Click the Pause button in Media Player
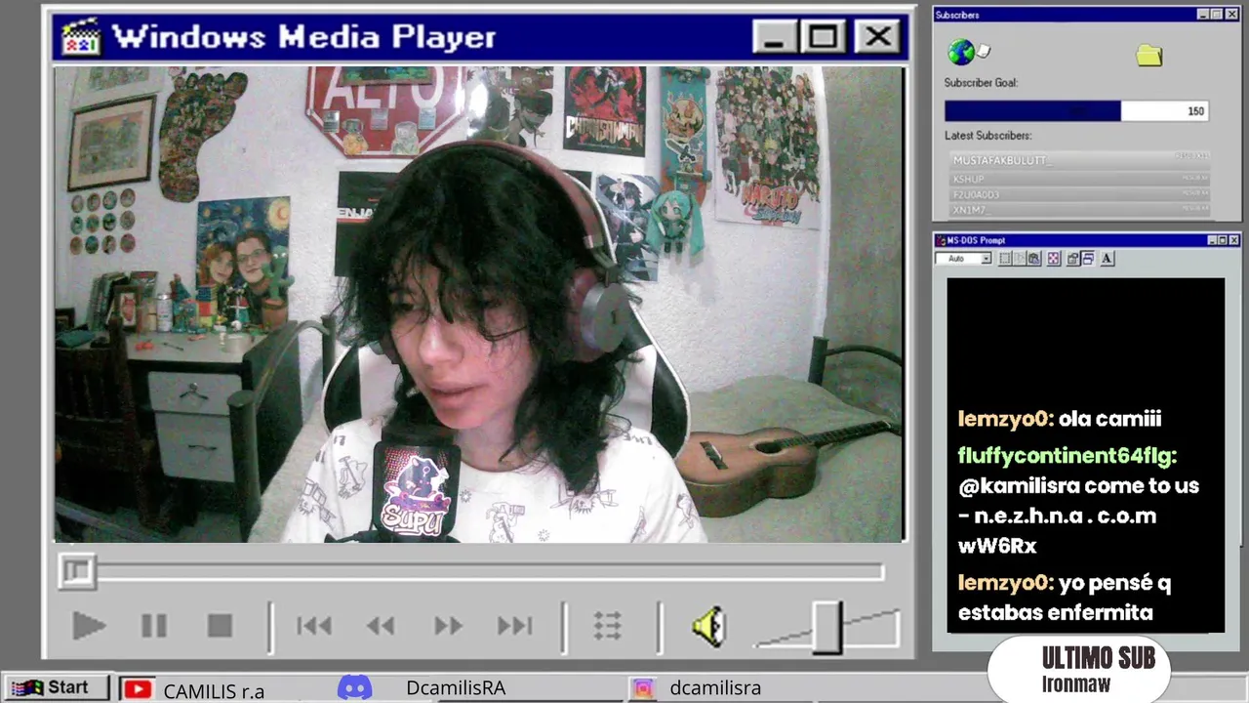The height and width of the screenshot is (703, 1249). pyautogui.click(x=154, y=626)
